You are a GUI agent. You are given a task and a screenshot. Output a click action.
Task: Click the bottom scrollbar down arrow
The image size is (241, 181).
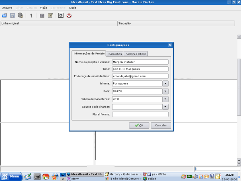click(239, 164)
